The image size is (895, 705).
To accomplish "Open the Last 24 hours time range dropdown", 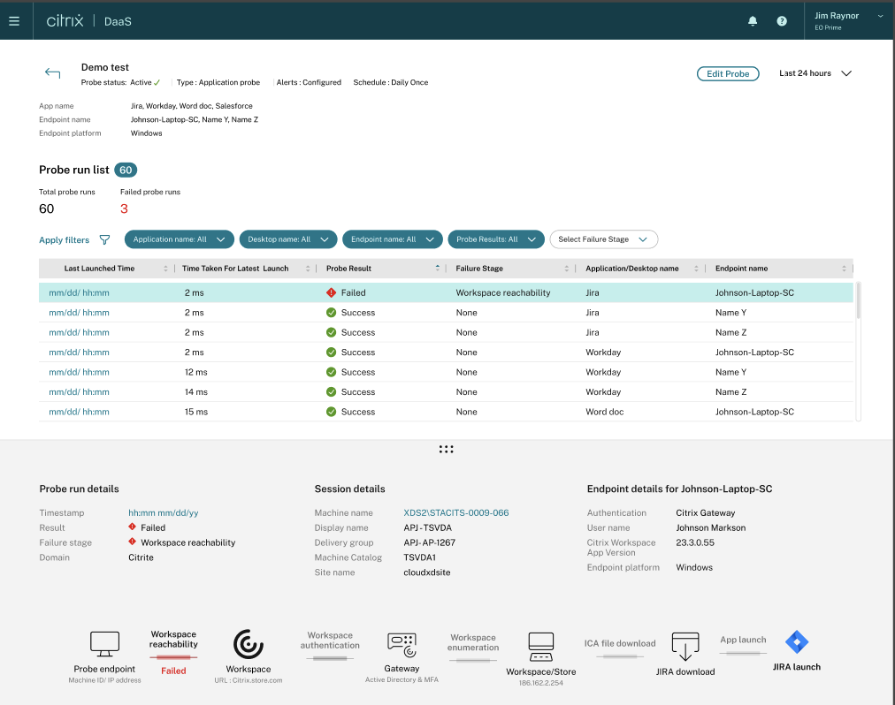I will click(x=815, y=73).
